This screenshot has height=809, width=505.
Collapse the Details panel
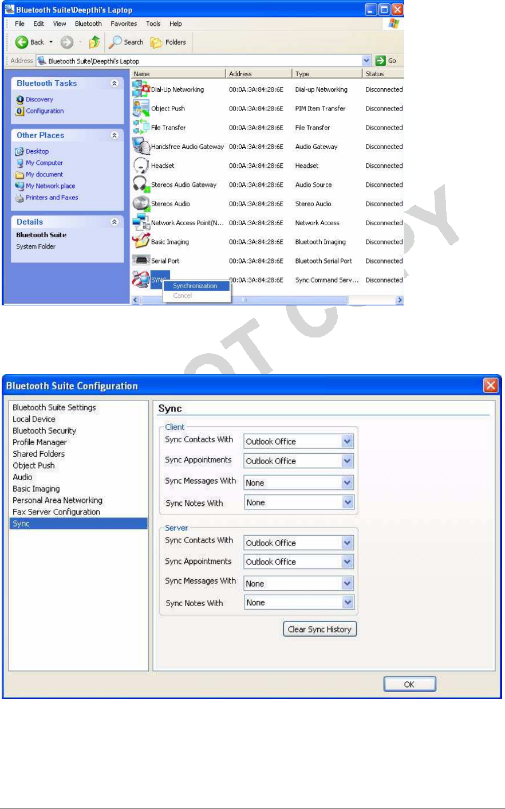(115, 222)
